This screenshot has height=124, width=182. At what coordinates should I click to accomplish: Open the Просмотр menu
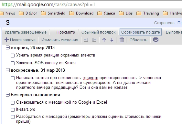coord(66,32)
